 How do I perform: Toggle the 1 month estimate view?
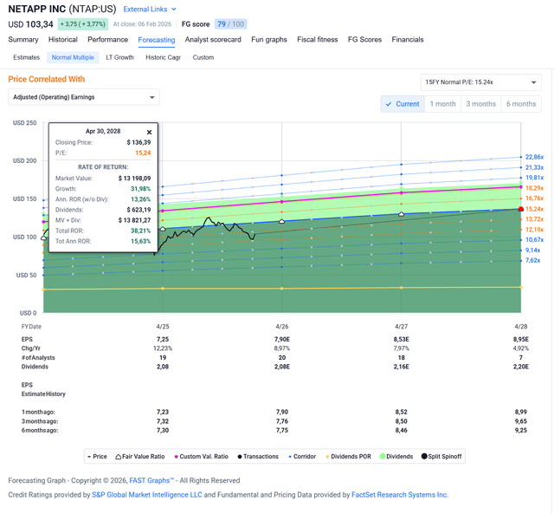coord(442,104)
